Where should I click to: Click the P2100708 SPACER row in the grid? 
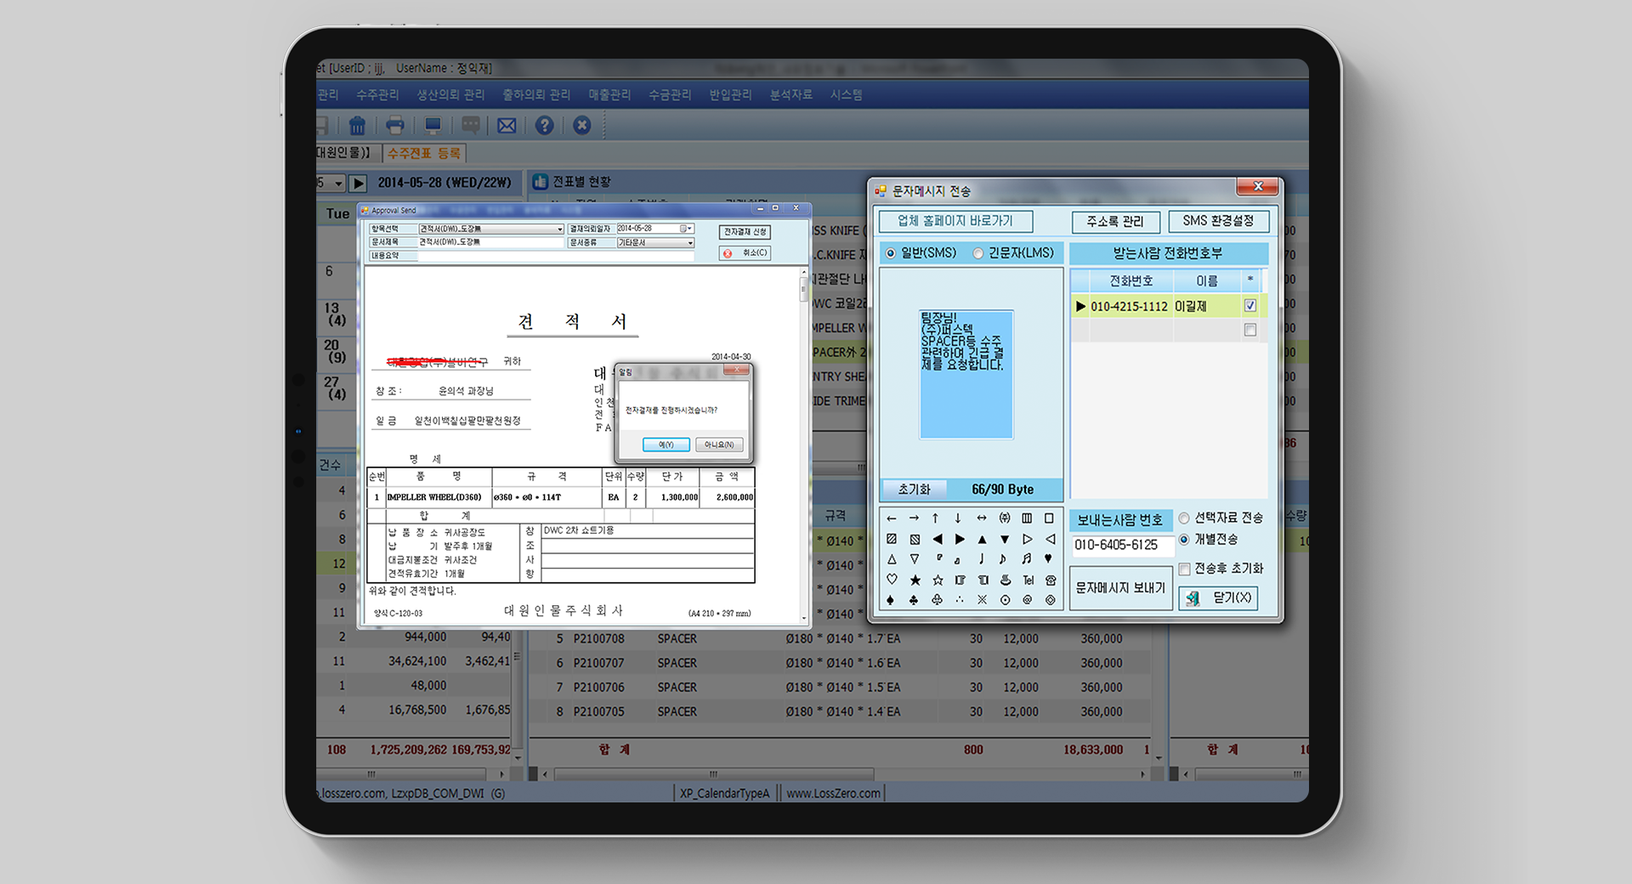click(x=840, y=638)
